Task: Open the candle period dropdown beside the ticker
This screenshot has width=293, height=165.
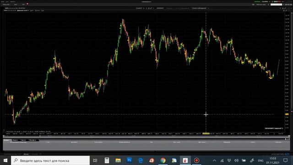Action: [x=23, y=11]
